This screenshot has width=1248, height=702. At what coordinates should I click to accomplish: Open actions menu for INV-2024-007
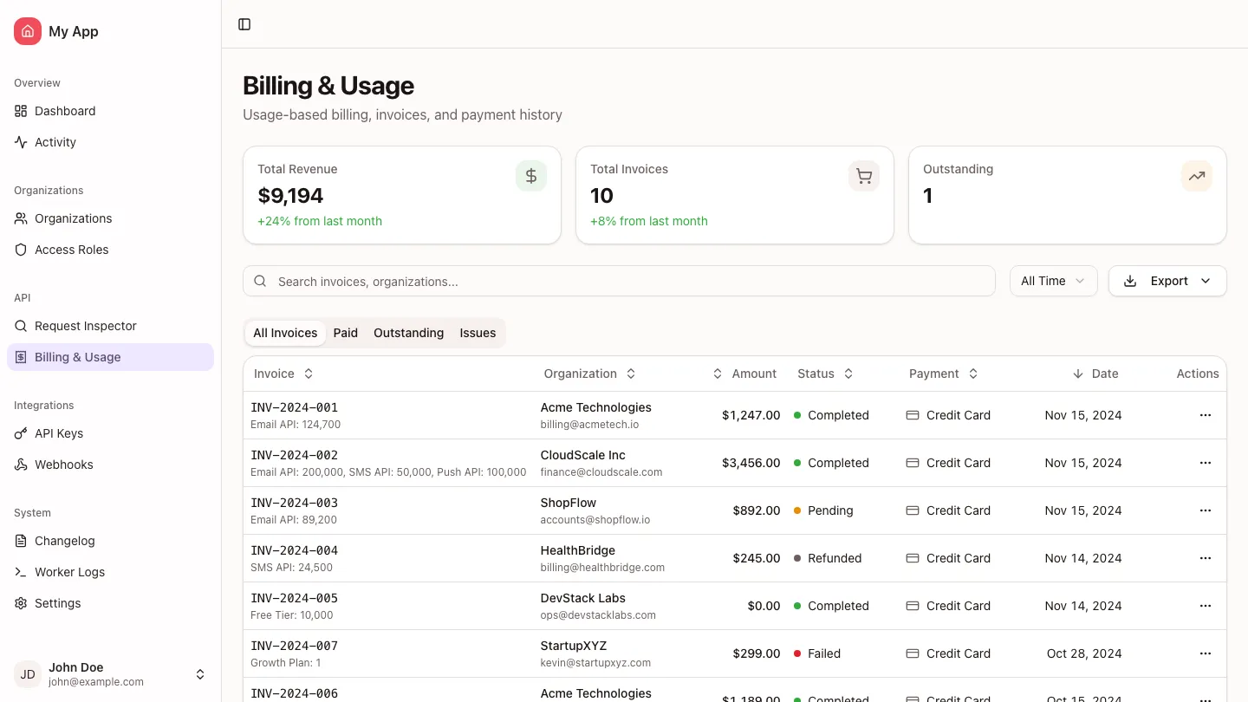(x=1206, y=653)
